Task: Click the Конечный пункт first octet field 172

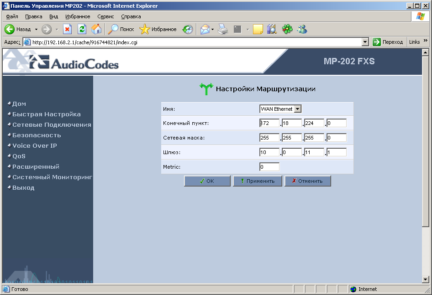Action: [269, 123]
